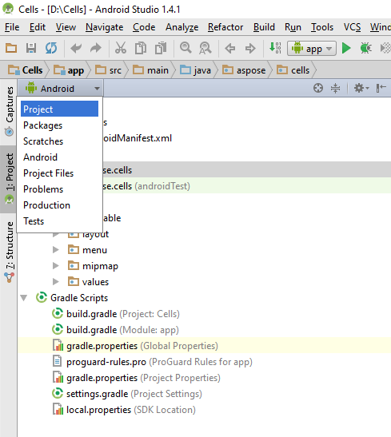Select gradle.properties (Global Properties) file

coord(136,346)
